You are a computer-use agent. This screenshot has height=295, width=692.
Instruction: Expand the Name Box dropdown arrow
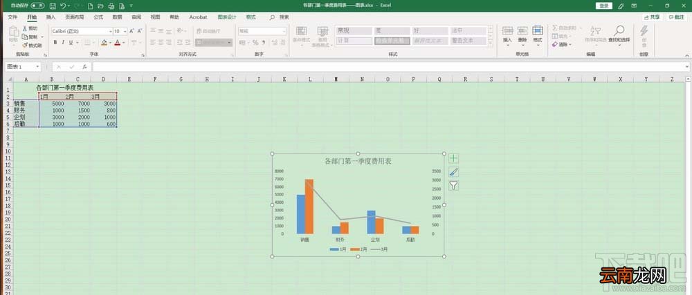click(37, 67)
